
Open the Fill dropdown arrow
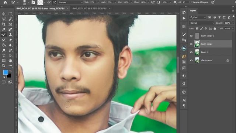233,28
